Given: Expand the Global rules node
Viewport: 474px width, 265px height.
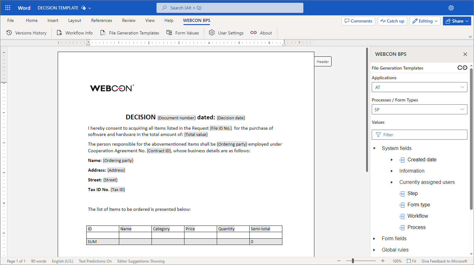Looking at the screenshot, I should tap(374, 250).
